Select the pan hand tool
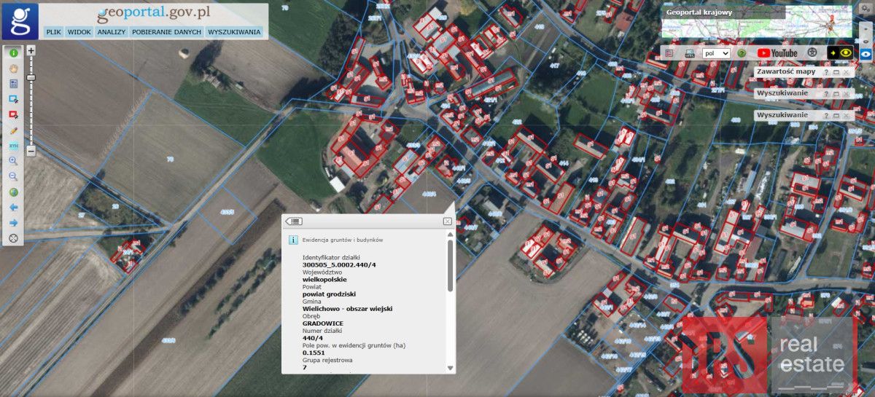Image resolution: width=875 pixels, height=397 pixels. tap(13, 68)
